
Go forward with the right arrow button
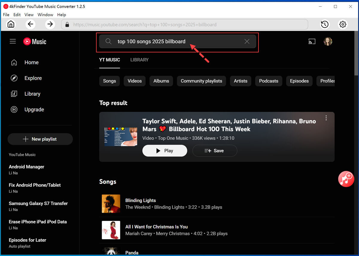(x=50, y=24)
